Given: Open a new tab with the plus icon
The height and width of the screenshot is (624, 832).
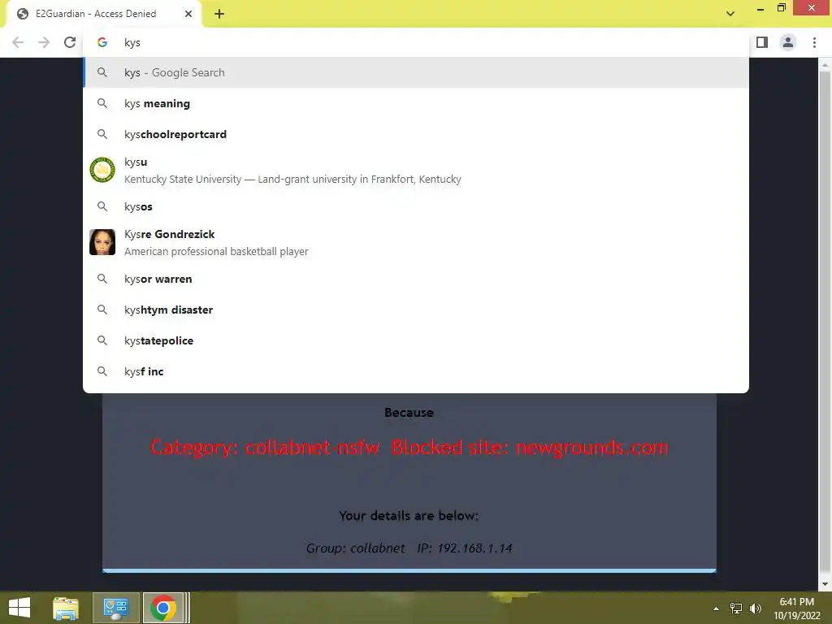Looking at the screenshot, I should [x=219, y=14].
